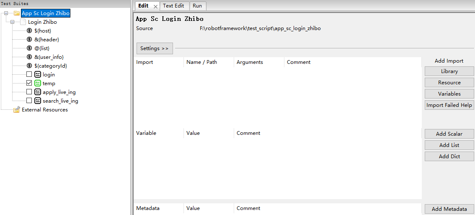Collapse the App Sc Login Zhibo tree node
The width and height of the screenshot is (475, 215).
tap(6, 13)
